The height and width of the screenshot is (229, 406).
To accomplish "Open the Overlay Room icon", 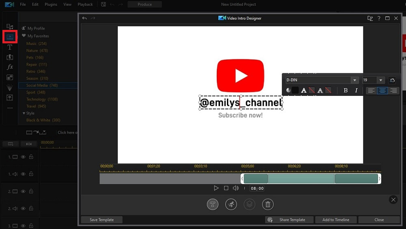I will pos(10,77).
